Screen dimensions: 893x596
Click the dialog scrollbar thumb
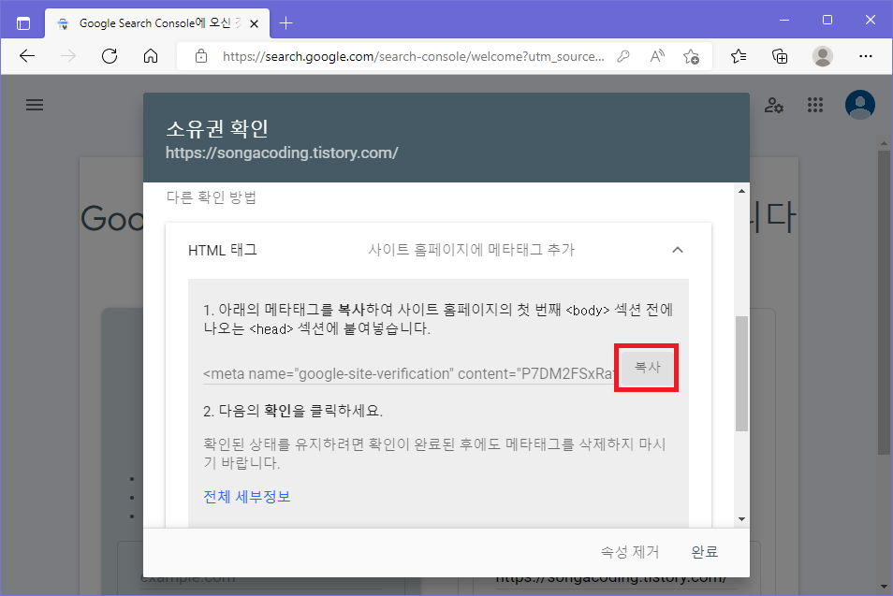(x=741, y=373)
